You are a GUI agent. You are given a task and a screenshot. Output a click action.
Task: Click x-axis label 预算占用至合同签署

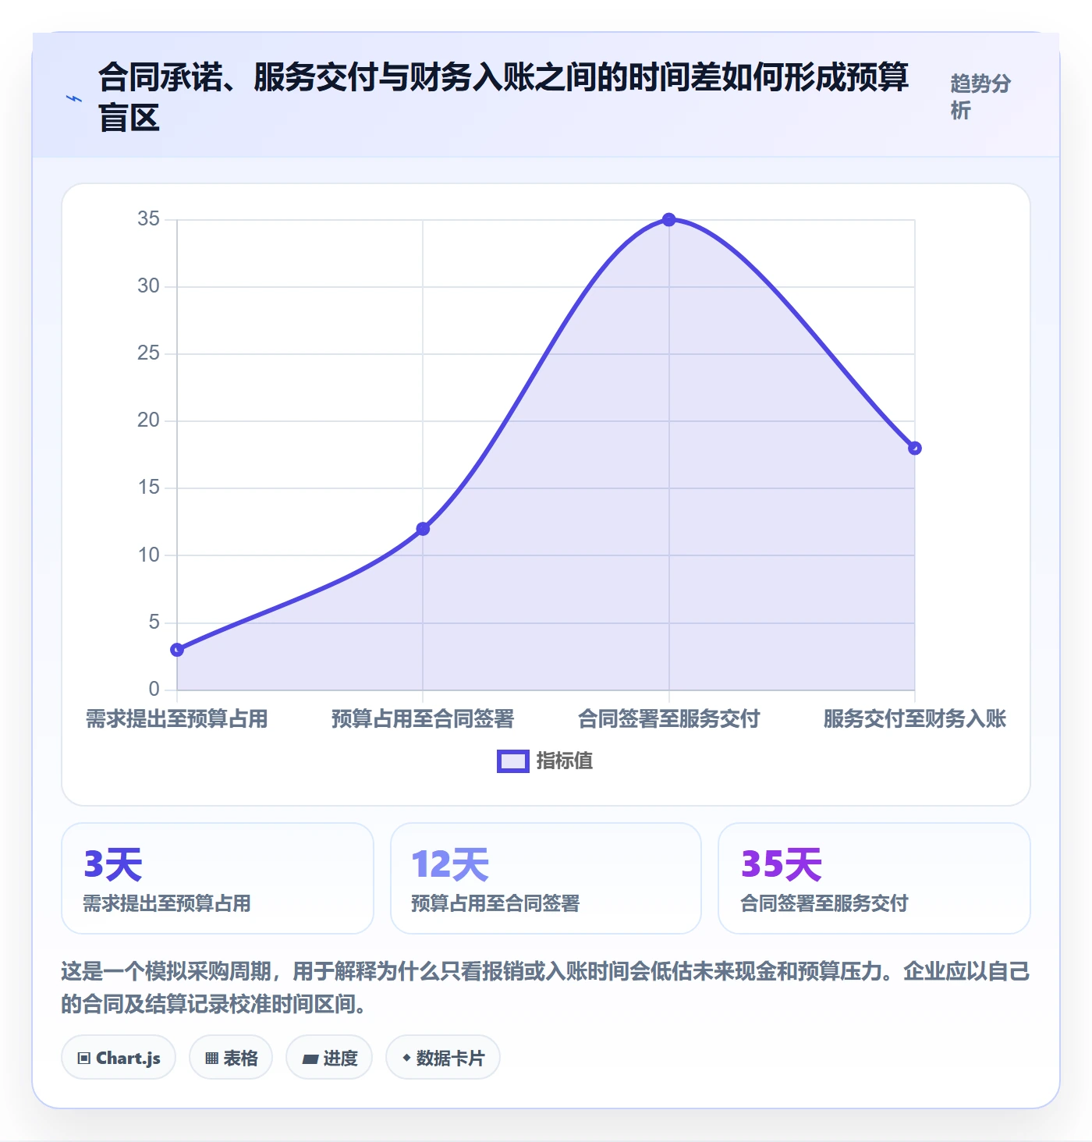point(423,718)
